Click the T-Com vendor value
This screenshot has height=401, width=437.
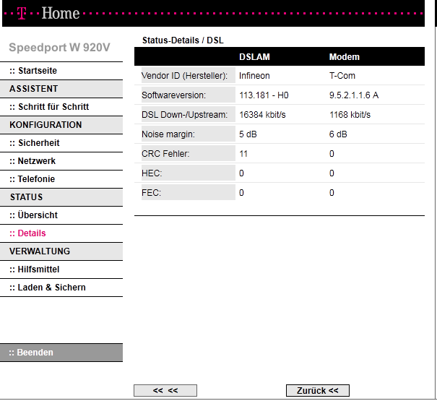pos(342,76)
